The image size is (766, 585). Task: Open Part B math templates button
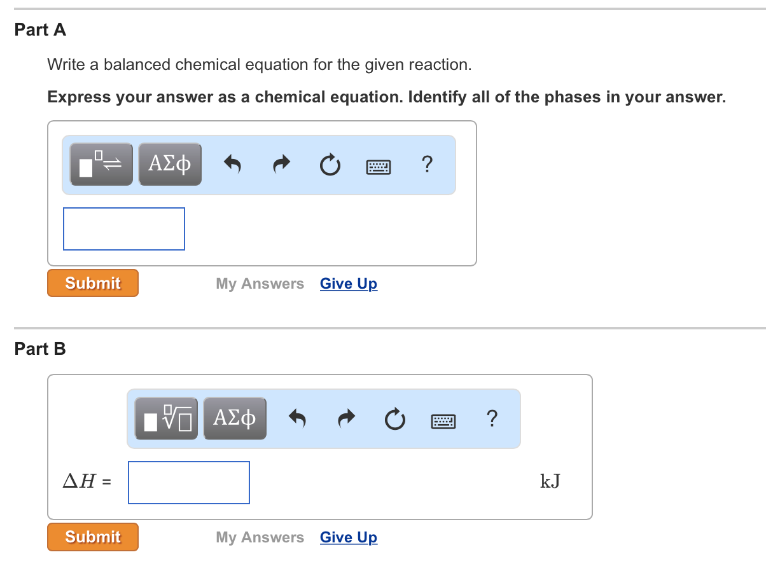[x=166, y=419]
